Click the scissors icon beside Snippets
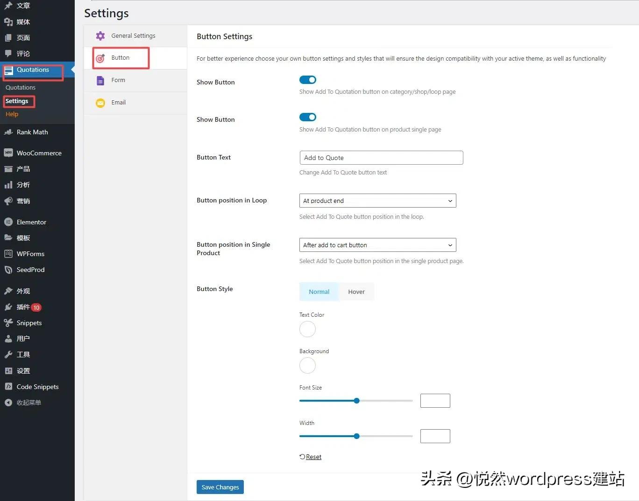639x501 pixels. [8, 323]
